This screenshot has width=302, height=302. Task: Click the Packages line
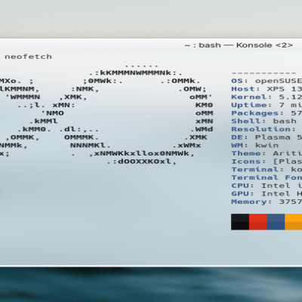pos(267,113)
